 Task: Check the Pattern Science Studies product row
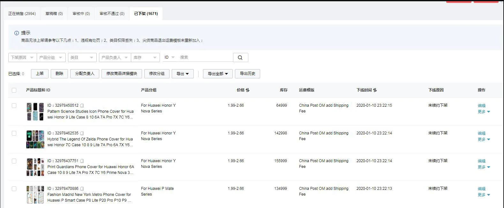[14, 105]
